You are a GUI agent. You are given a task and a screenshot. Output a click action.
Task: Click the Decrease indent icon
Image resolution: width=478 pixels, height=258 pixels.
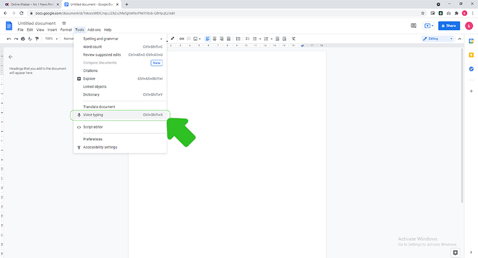pyautogui.click(x=277, y=39)
